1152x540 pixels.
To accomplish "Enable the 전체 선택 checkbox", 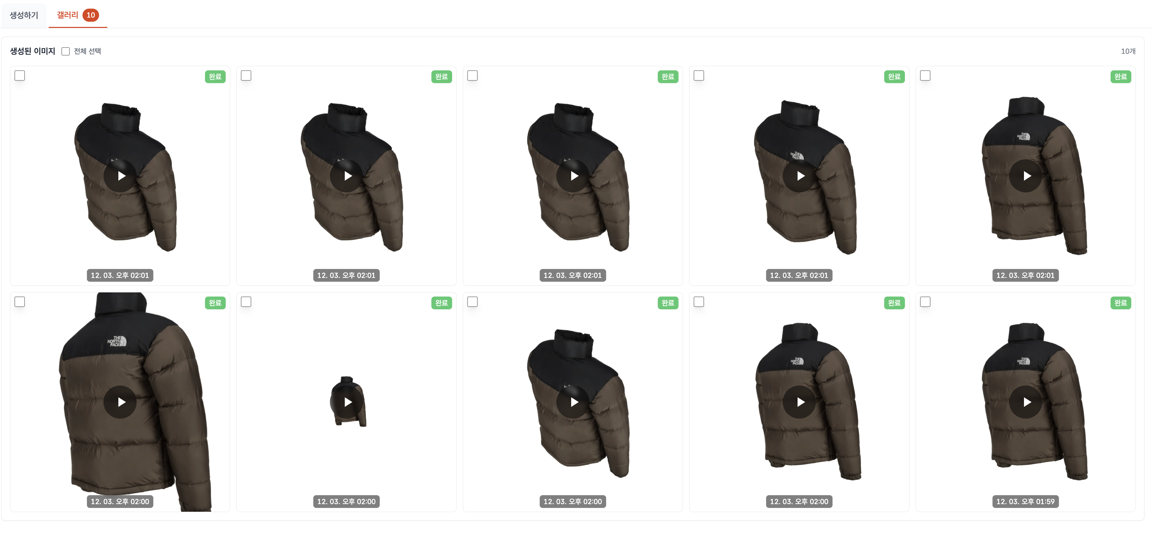I will [66, 51].
